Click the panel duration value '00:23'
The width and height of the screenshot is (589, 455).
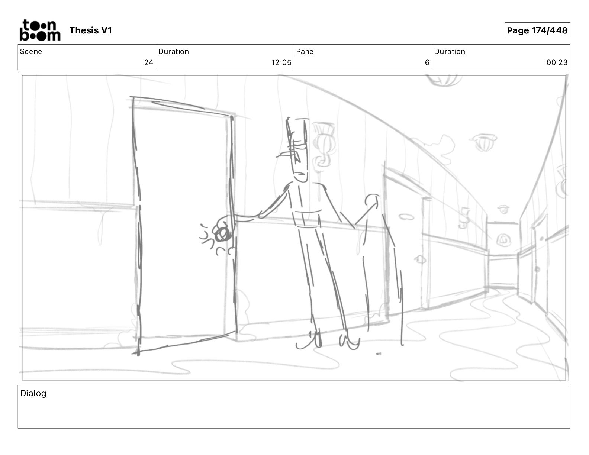557,62
